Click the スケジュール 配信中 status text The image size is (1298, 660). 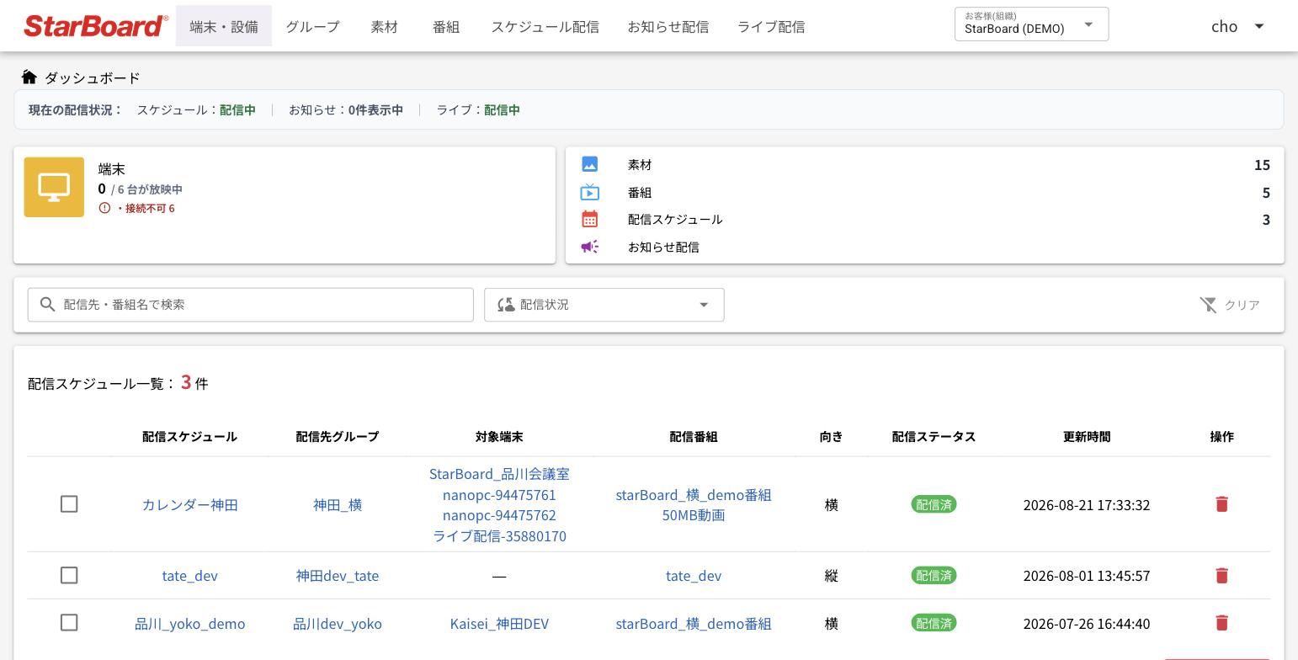[x=196, y=109]
